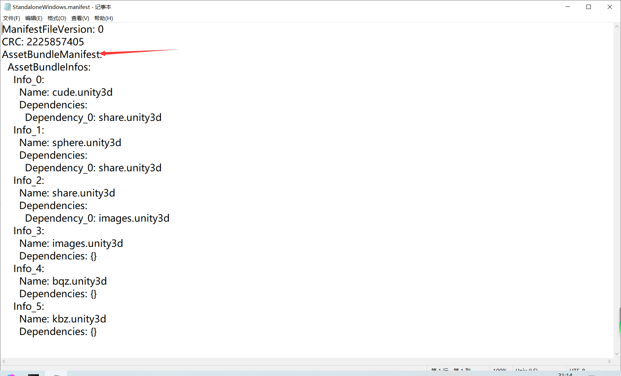The image size is (621, 376).
Task: Open the 格式(O) menu
Action: (x=56, y=18)
